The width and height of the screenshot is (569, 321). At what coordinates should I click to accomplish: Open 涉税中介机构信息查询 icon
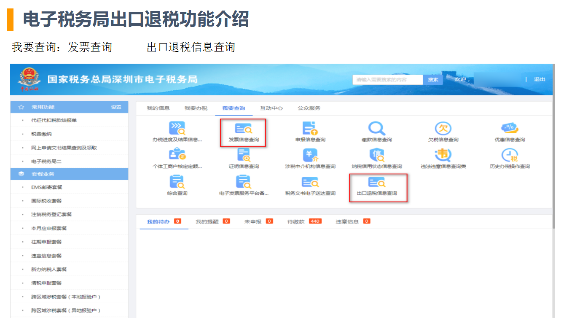click(310, 155)
